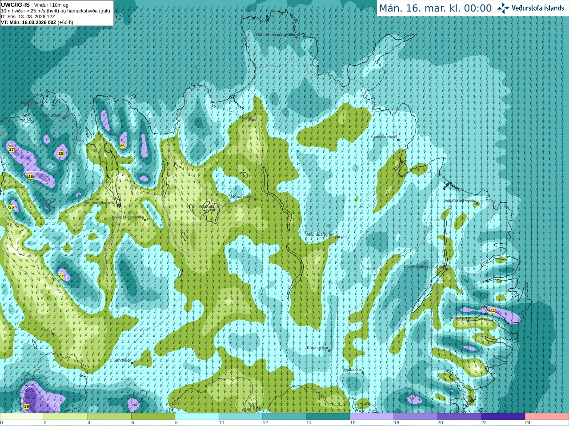Select the Akureyrarflugvöllur station label
This screenshot has height=426, width=569.
100,203
